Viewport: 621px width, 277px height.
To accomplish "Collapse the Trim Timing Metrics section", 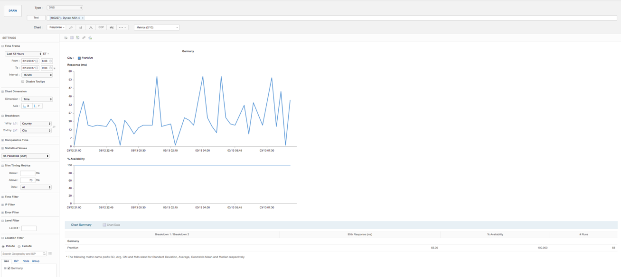I will point(3,166).
